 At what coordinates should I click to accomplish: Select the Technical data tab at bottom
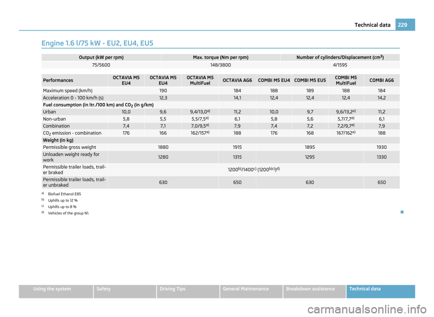point(381,291)
